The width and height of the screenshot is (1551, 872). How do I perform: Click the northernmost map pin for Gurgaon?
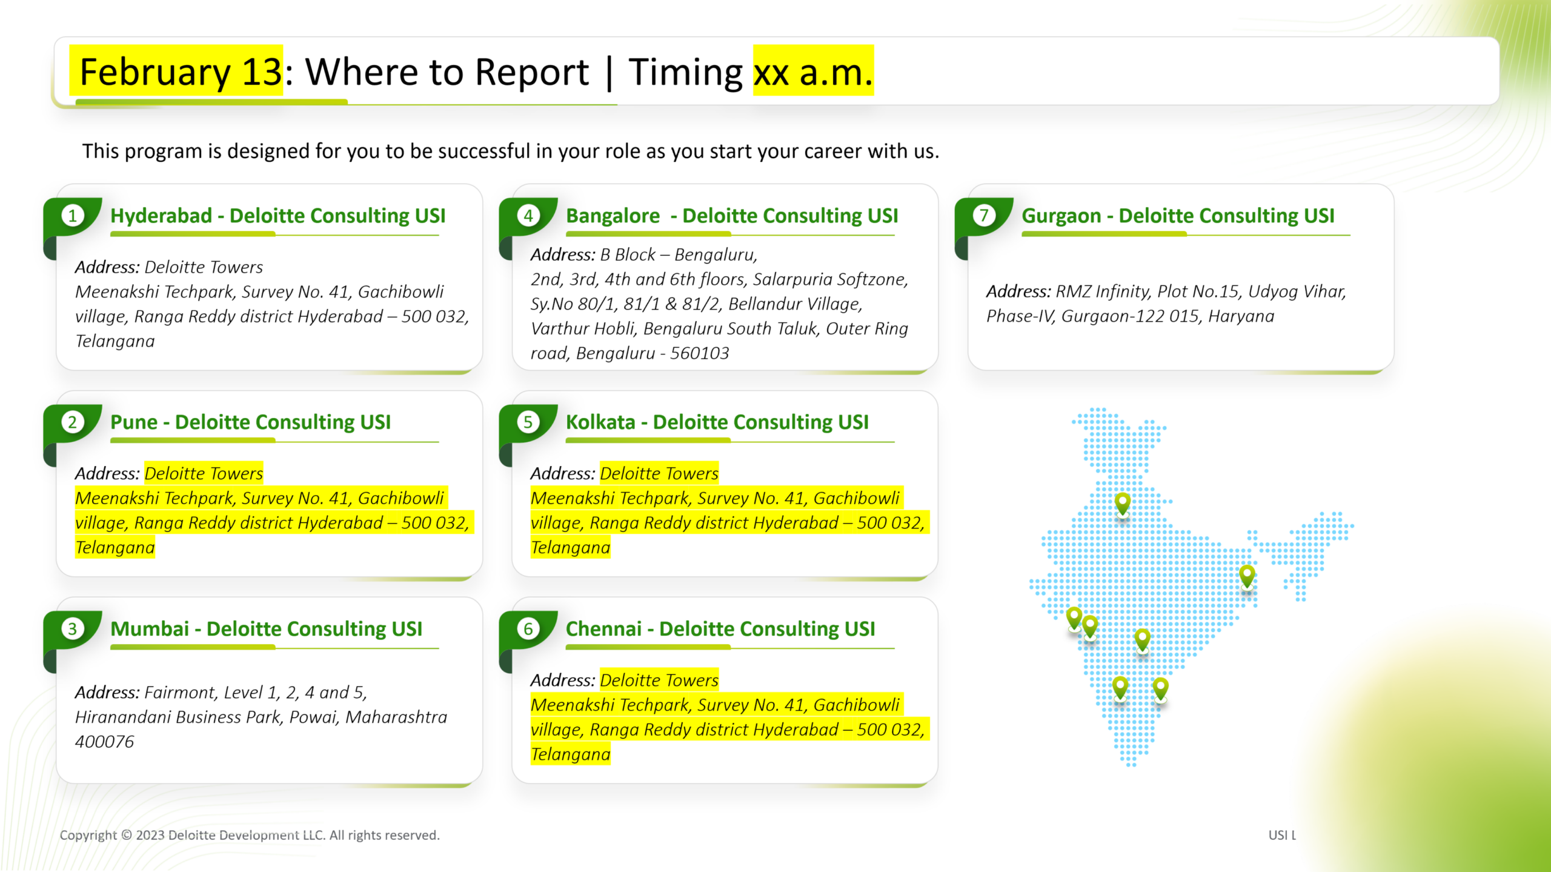coord(1122,502)
